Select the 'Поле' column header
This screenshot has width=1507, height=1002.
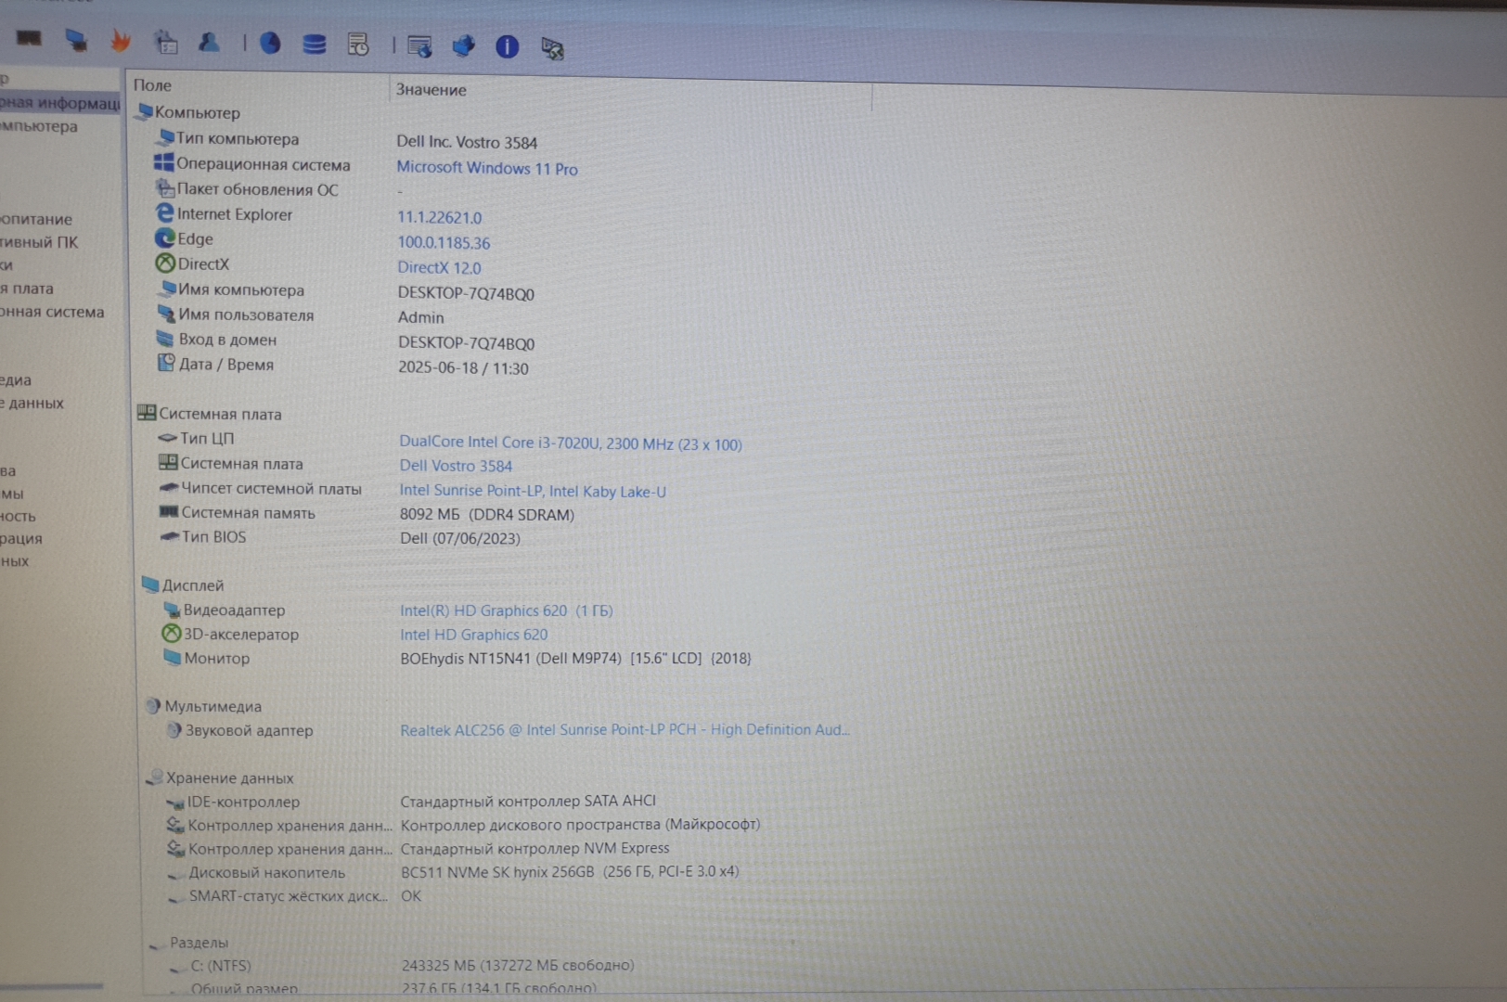[153, 85]
